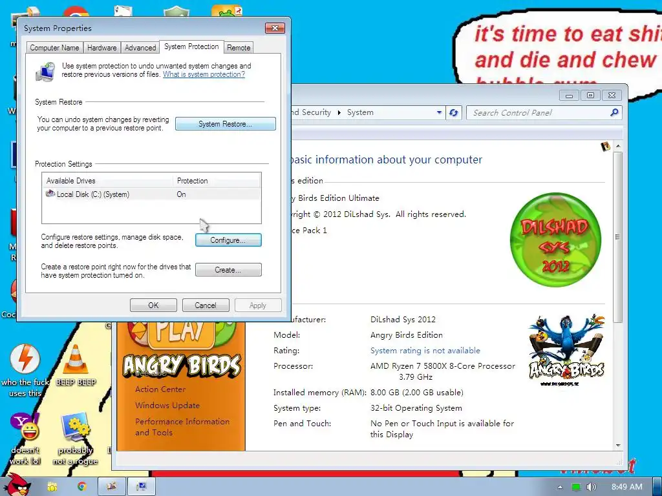Open the 'What is system protection?' link
662x496 pixels.
[x=204, y=74]
